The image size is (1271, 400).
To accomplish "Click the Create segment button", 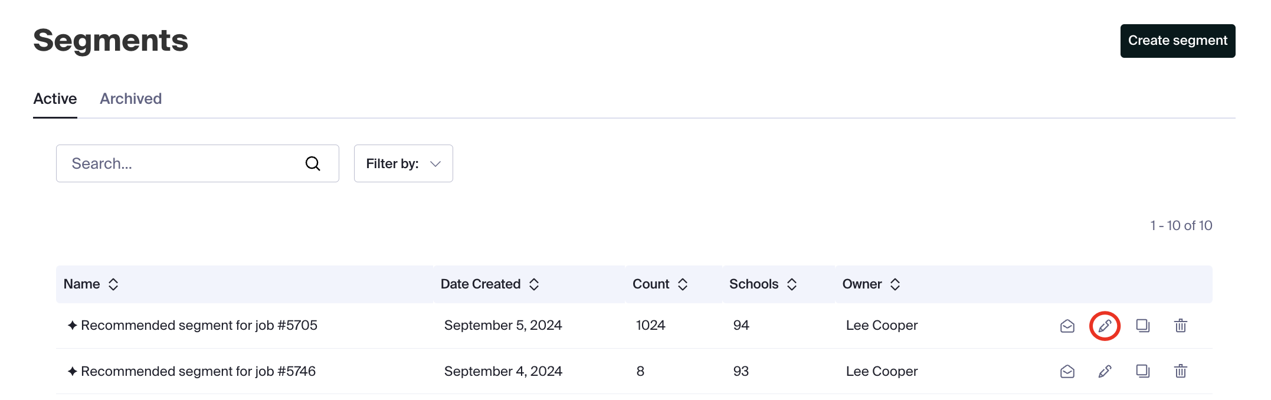I will [x=1178, y=41].
